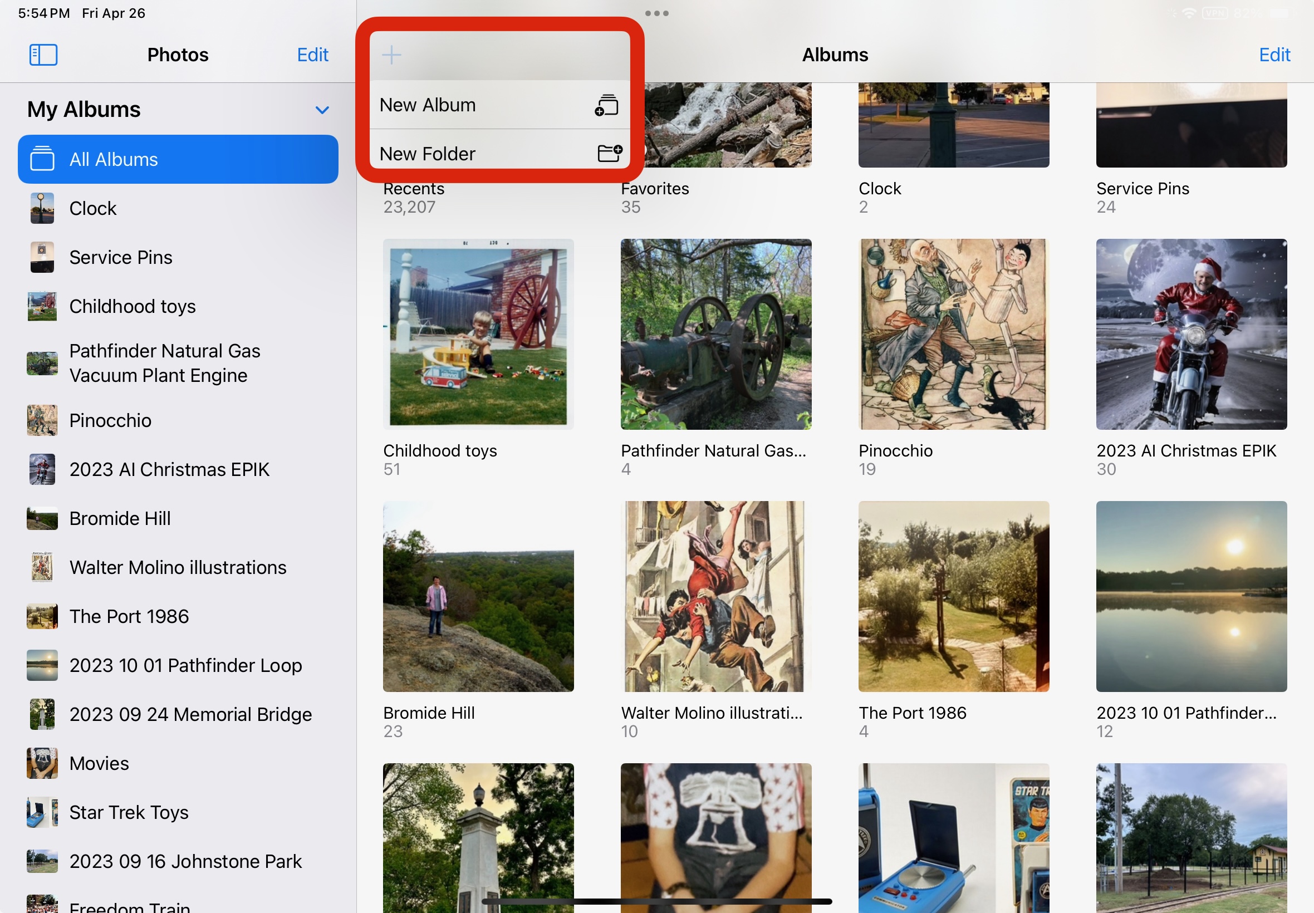Image resolution: width=1314 pixels, height=913 pixels.
Task: Choose New Album from menu
Action: coord(428,105)
